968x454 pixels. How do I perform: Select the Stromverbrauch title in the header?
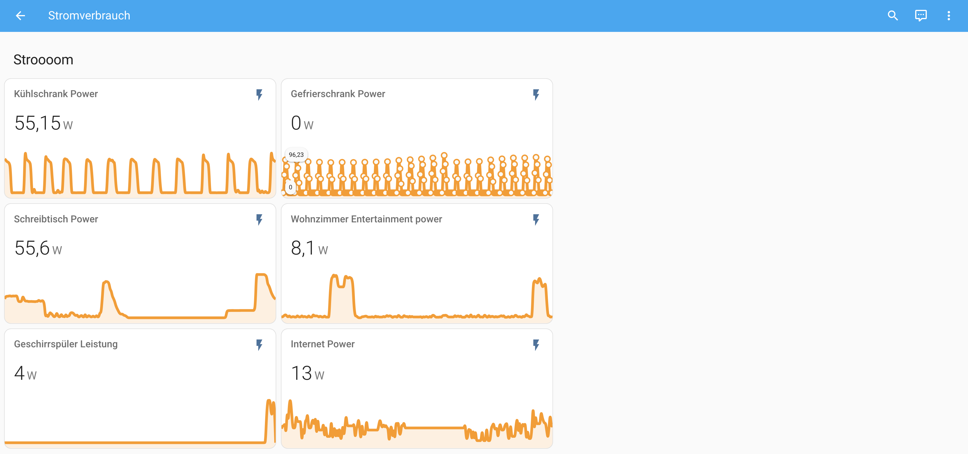(89, 15)
